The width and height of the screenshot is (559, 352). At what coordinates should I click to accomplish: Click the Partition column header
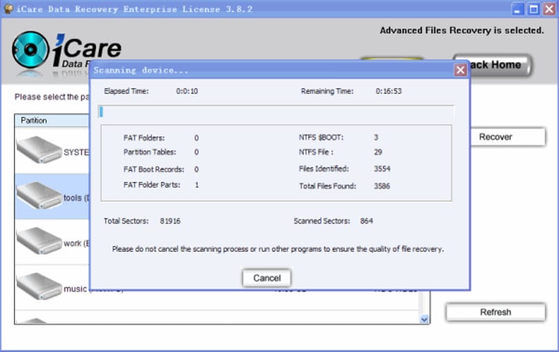pyautogui.click(x=52, y=121)
